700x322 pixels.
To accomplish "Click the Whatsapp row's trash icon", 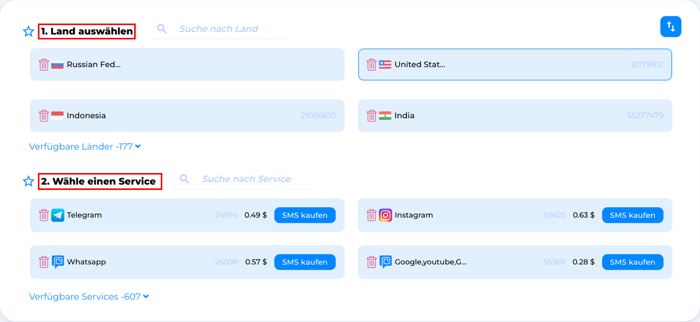I will click(44, 262).
